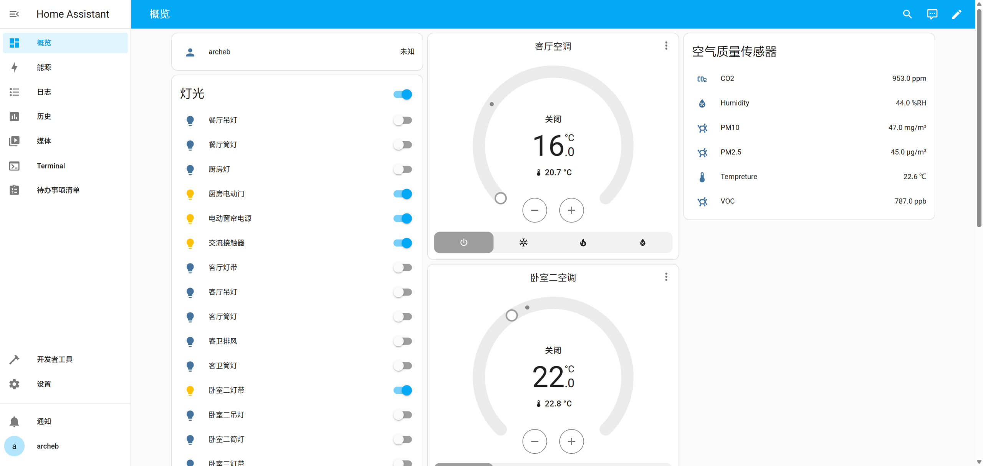
Task: Click the 客厅空调 temperature dial handle
Action: 501,198
